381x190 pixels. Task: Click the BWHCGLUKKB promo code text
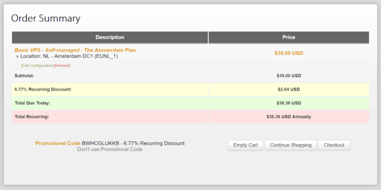tap(100, 143)
